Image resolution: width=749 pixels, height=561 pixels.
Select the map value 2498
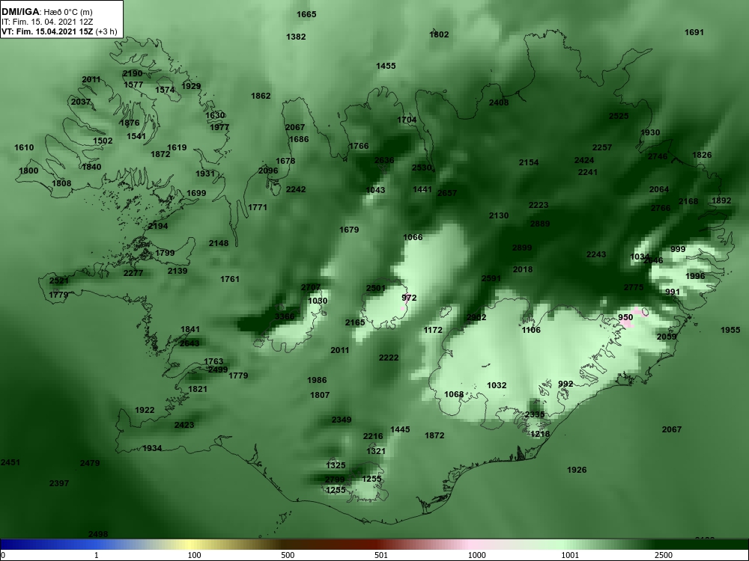pos(98,534)
